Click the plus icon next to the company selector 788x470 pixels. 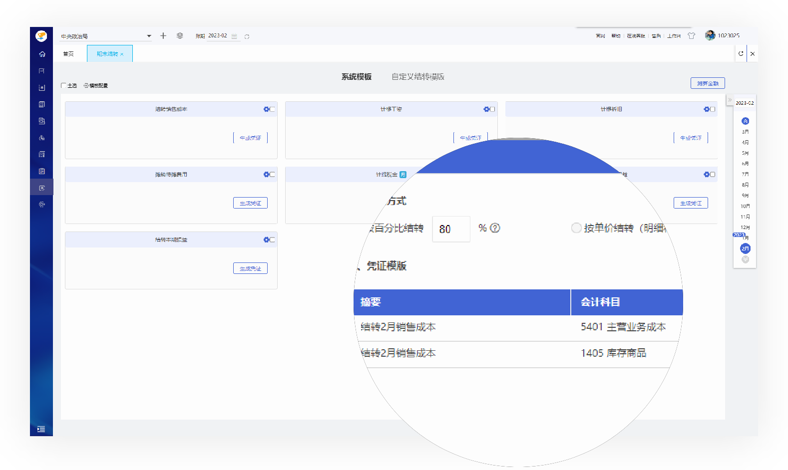point(163,35)
